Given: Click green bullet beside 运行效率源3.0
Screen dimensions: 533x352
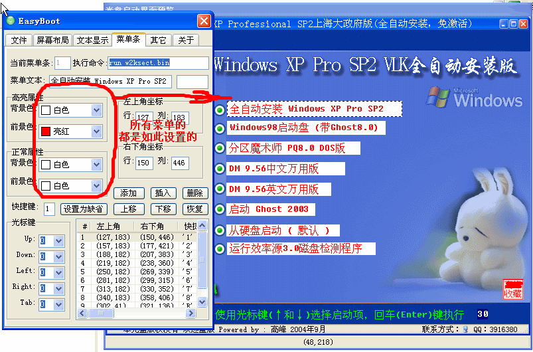Looking at the screenshot, I should click(x=220, y=248).
